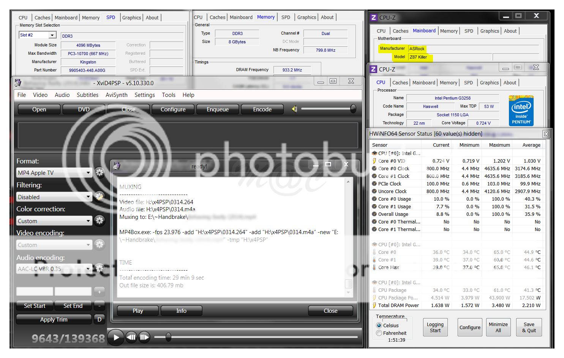This screenshot has width=564, height=358.
Task: Click the trim start time input field
Action: 35,291
